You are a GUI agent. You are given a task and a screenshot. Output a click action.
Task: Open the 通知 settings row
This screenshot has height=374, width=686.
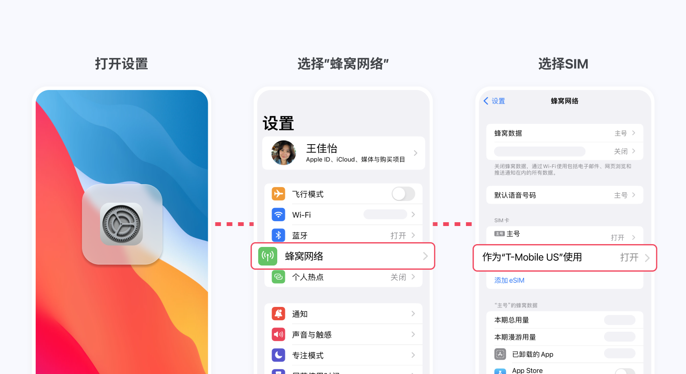coord(343,314)
